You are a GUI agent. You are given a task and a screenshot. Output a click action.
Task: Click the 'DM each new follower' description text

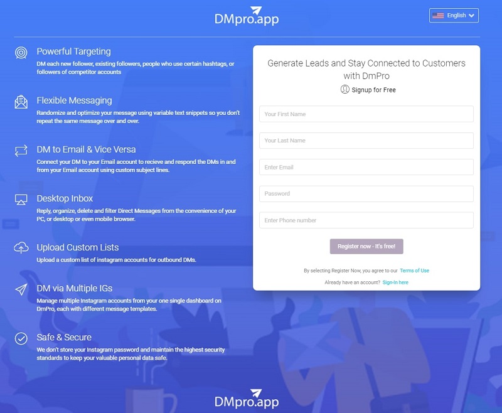point(136,68)
